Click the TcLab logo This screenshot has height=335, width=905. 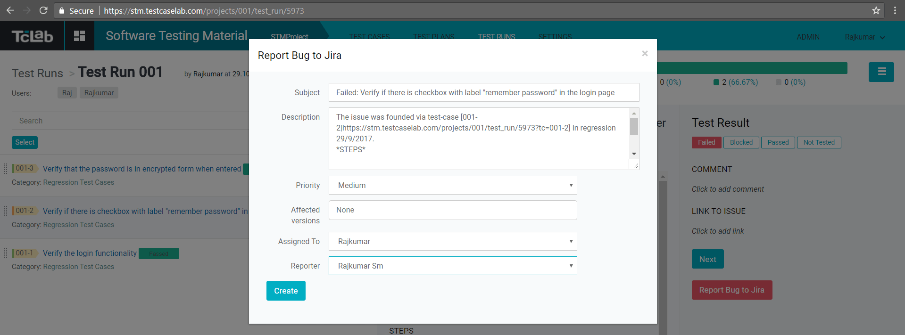[x=32, y=36]
